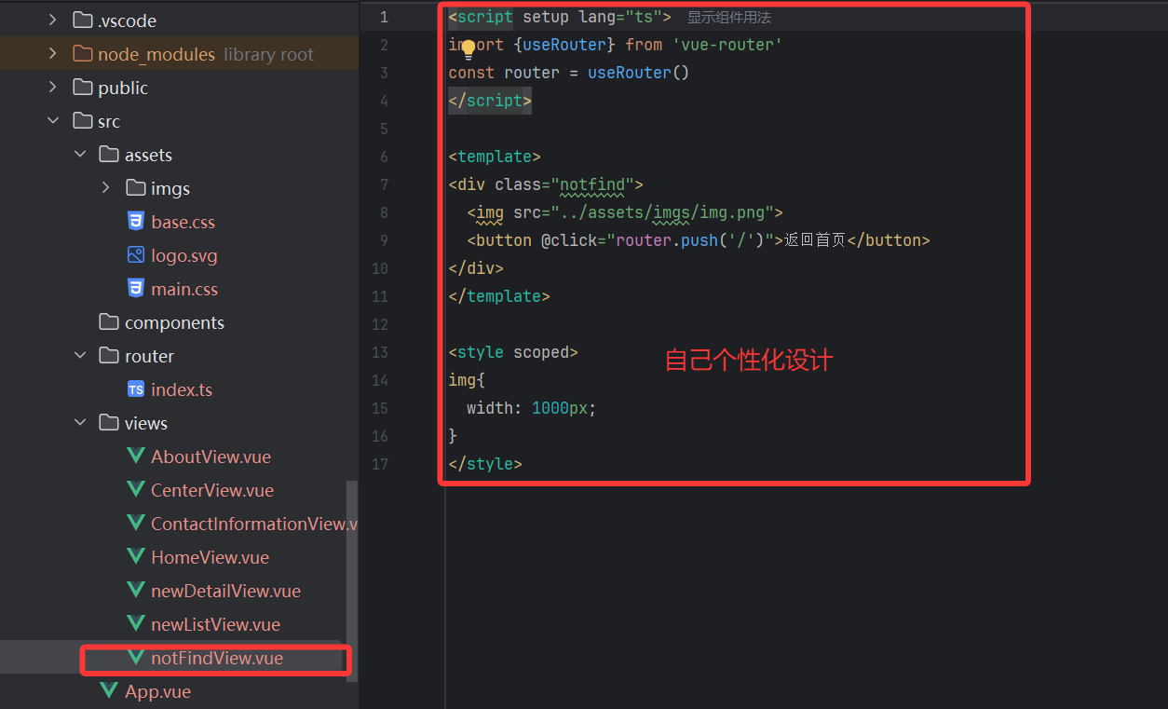This screenshot has width=1168, height=709.
Task: Click the library root label
Action: [x=268, y=54]
